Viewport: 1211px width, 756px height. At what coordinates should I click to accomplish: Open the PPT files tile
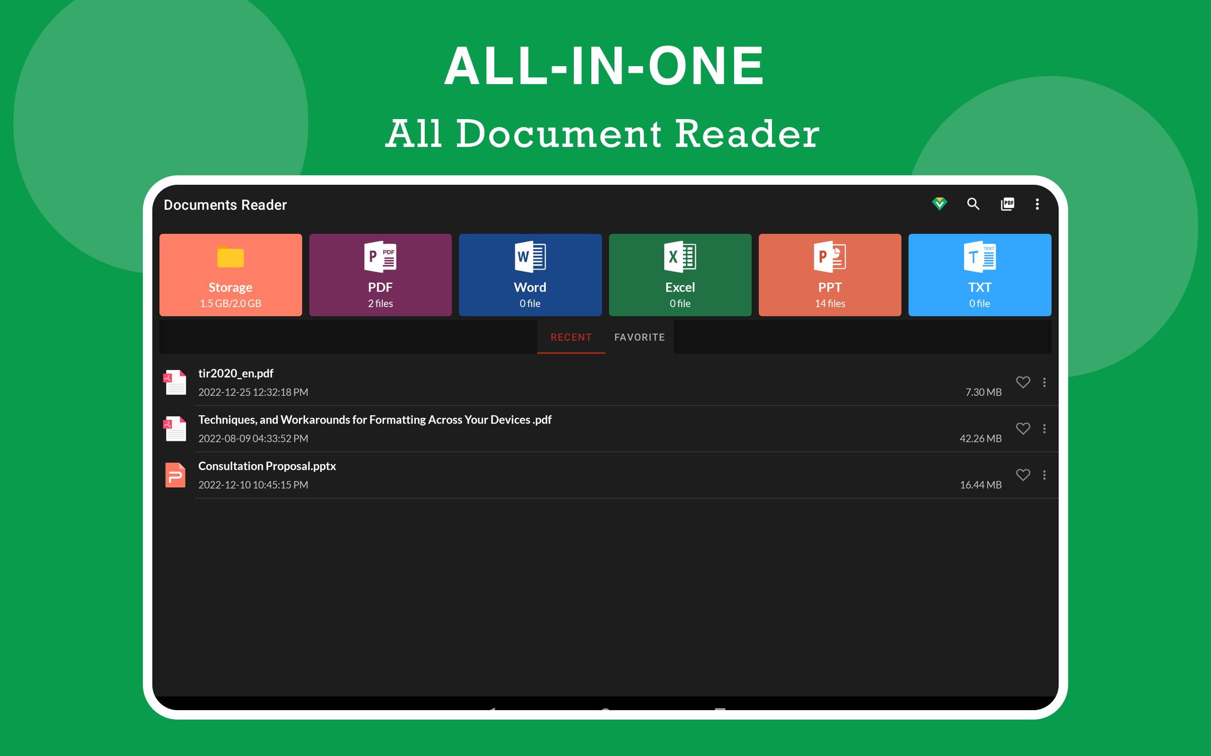830,275
